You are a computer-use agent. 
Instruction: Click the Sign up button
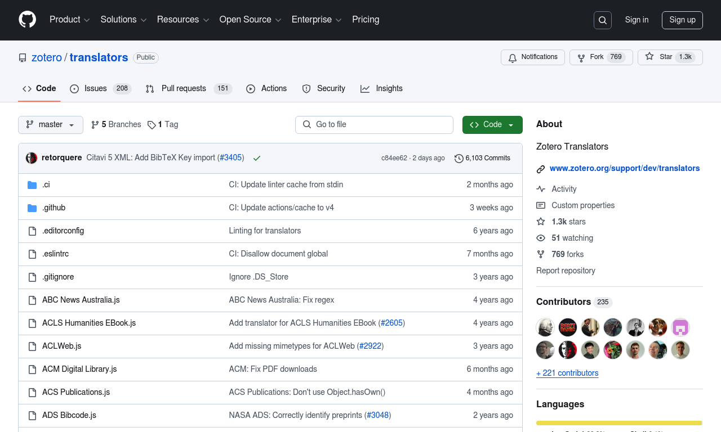coord(682,20)
